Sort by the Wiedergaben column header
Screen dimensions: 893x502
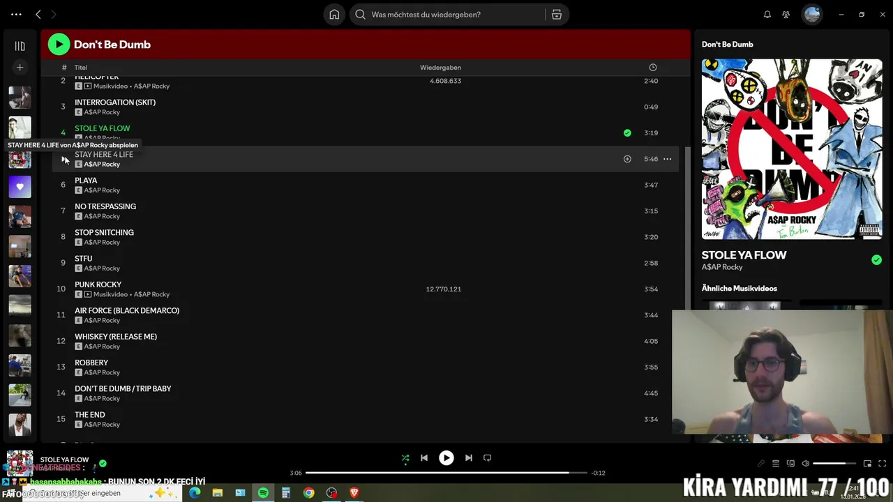tap(440, 68)
